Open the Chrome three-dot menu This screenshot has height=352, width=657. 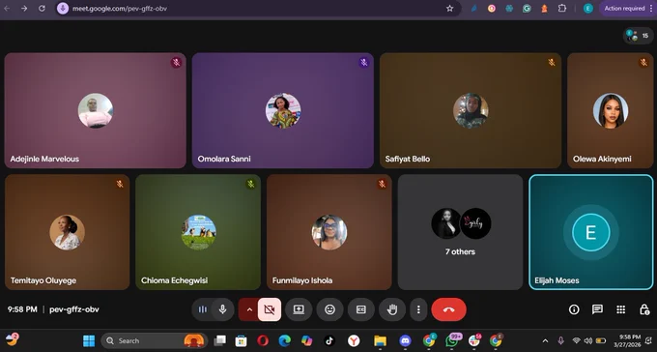click(650, 8)
